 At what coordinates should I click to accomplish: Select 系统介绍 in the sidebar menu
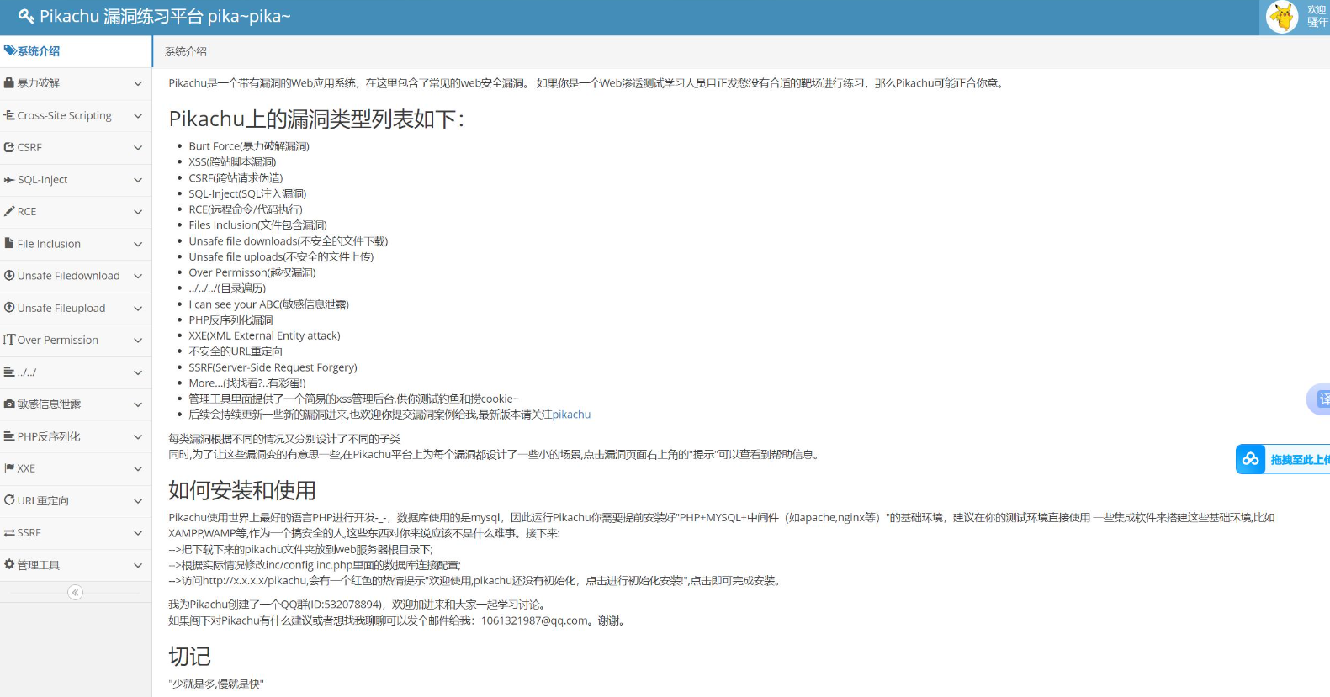(76, 51)
